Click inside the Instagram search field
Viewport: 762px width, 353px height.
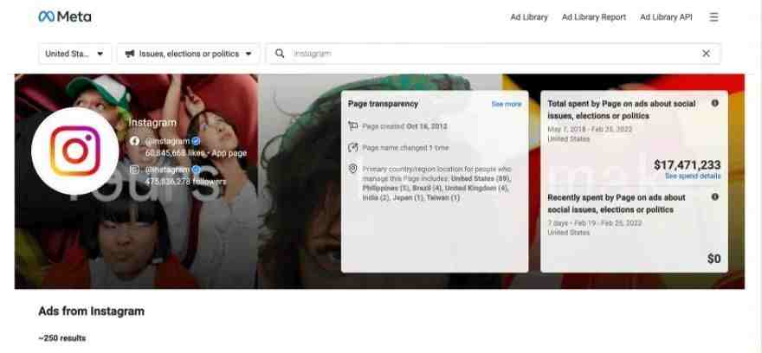click(494, 54)
